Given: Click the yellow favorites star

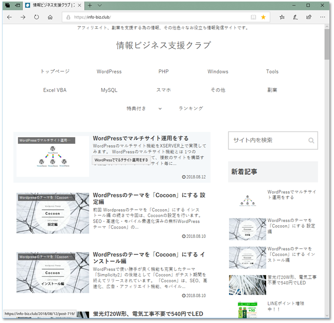Looking at the screenshot, I should pos(263,18).
